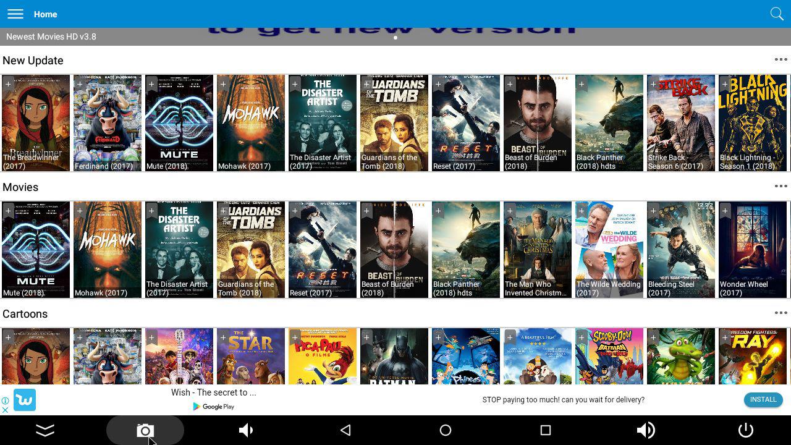
Task: Open the power menu icon
Action: (746, 430)
